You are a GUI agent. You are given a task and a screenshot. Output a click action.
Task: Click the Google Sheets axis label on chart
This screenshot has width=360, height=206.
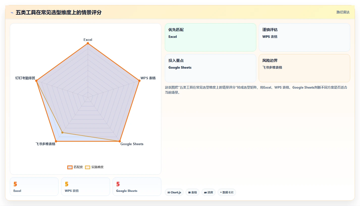pos(132,144)
